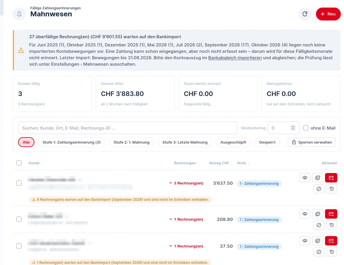344x265 pixels.
Task: Click the Mindestbetrag stepper arrows
Action: [x=293, y=128]
